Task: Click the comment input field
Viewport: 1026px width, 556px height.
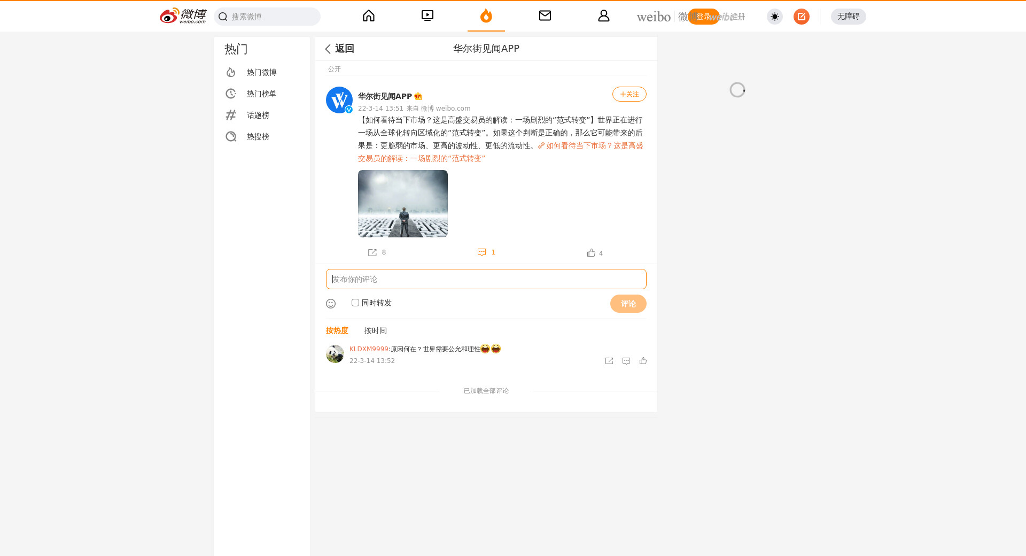Action: point(486,279)
